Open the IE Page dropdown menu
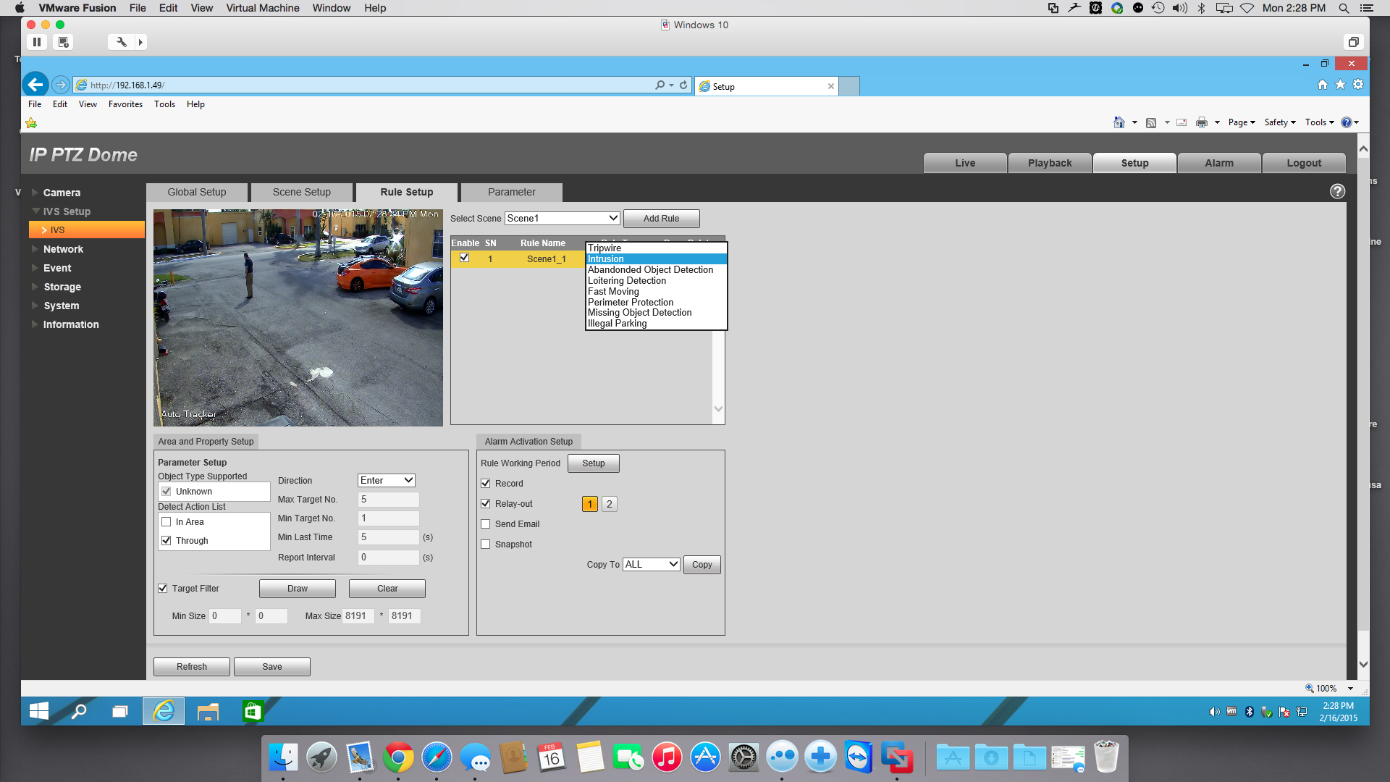This screenshot has height=782, width=1390. click(1242, 122)
